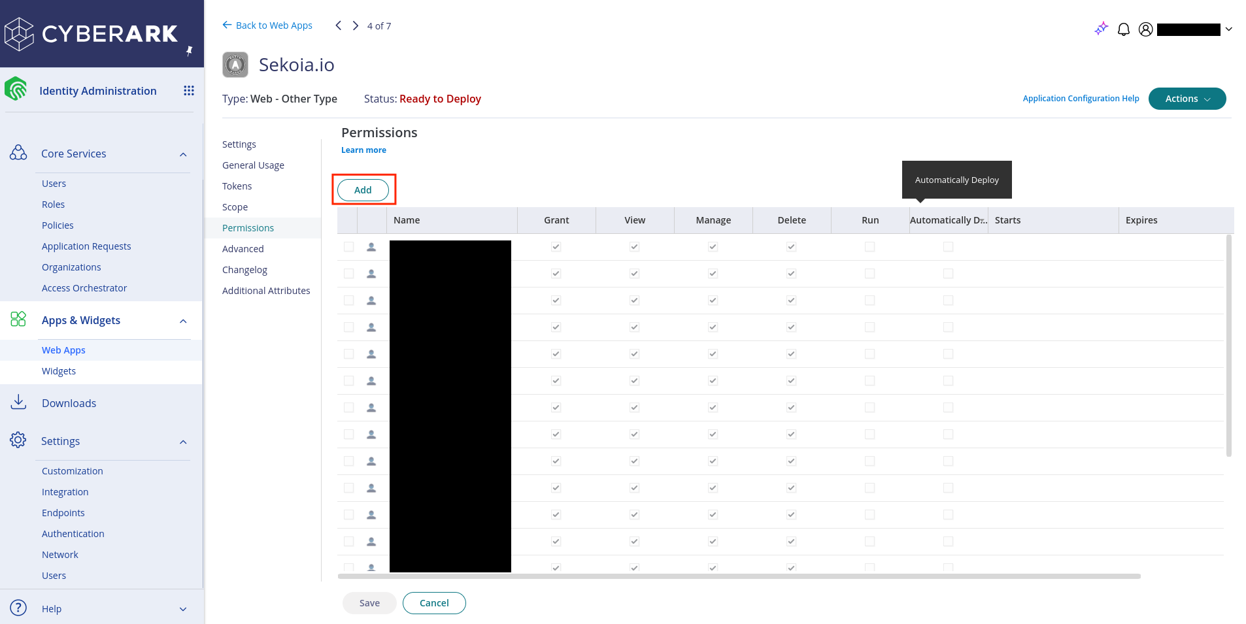The height and width of the screenshot is (624, 1246).
Task: Click the user icon in seventh table row
Action: (371, 408)
